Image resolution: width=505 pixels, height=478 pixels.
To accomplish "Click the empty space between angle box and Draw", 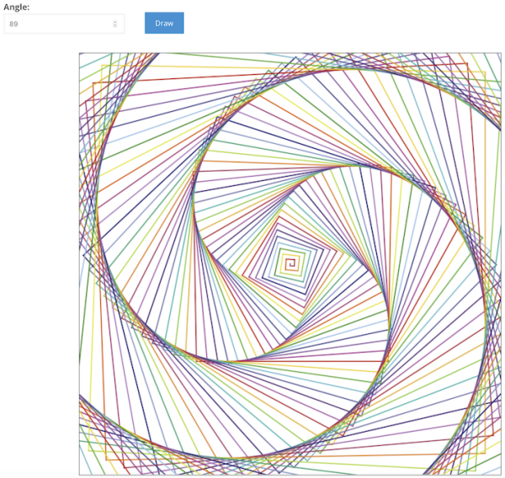I will click(135, 24).
